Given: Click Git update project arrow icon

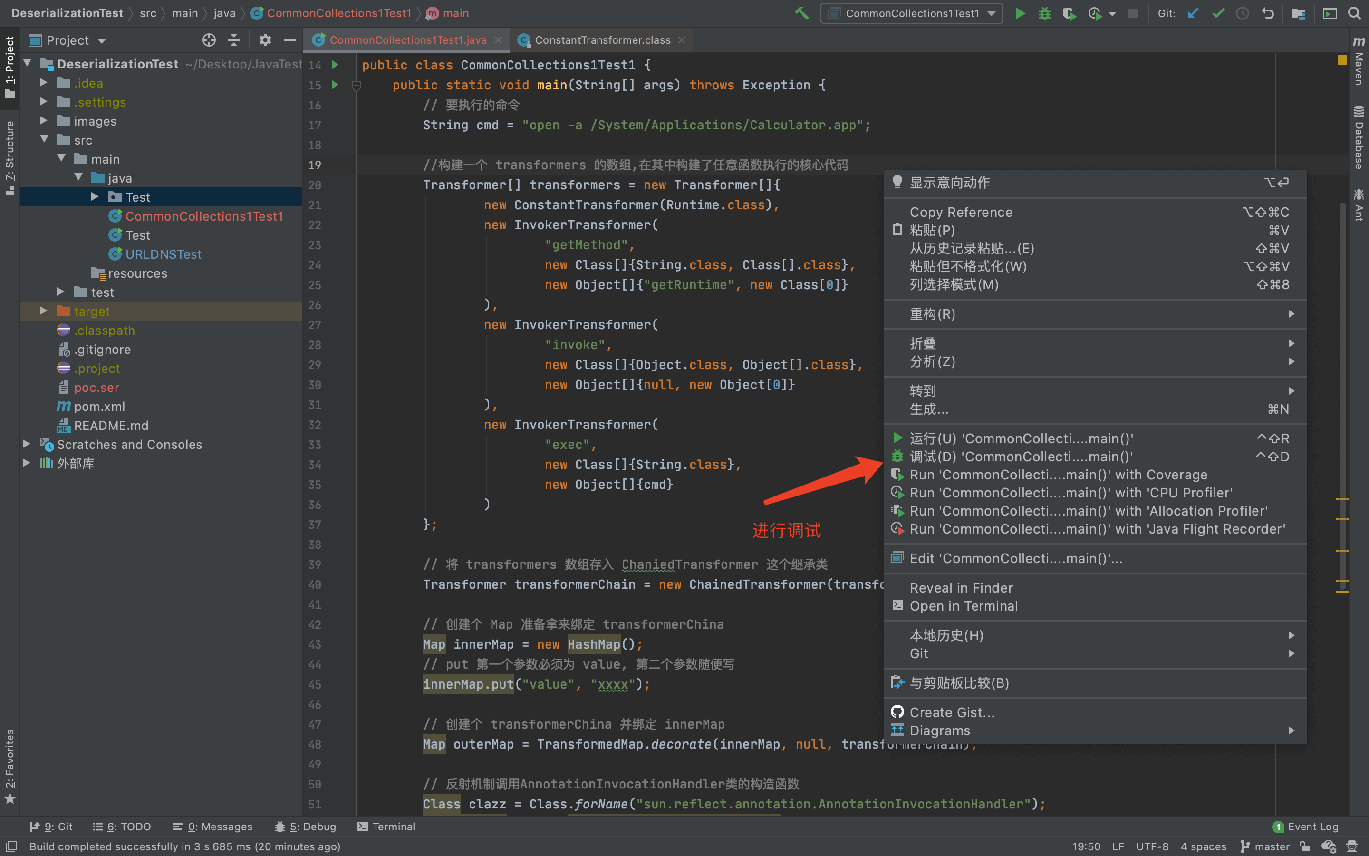Looking at the screenshot, I should tap(1193, 13).
